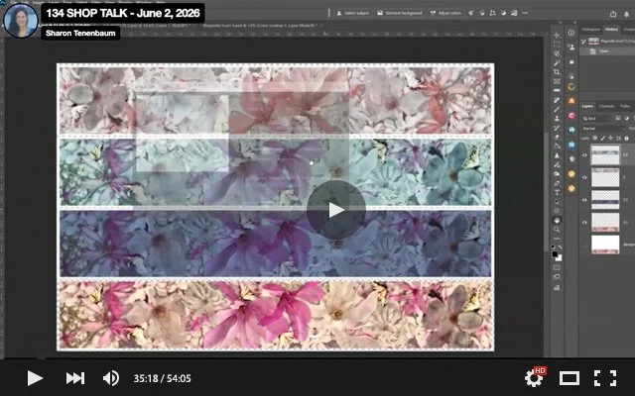Screen dimensions: 635x396
Task: Switch to the Histogram tab
Action: tap(591, 29)
